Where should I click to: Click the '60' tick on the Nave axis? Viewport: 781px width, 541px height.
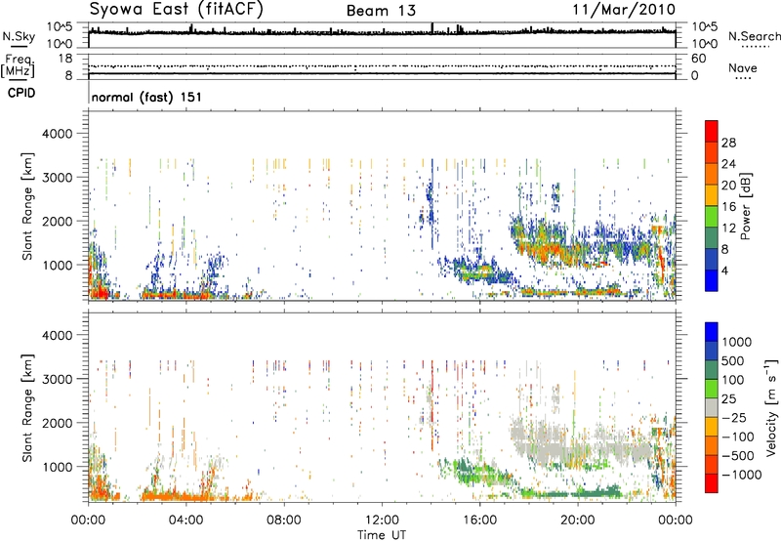[x=698, y=59]
